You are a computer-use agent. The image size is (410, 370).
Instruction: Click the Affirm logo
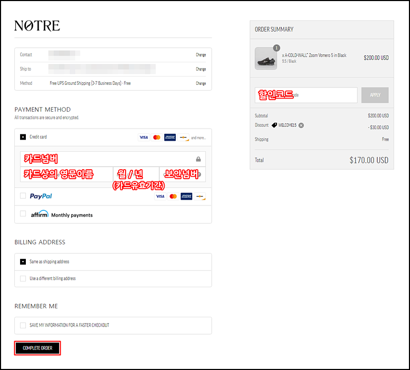(40, 214)
